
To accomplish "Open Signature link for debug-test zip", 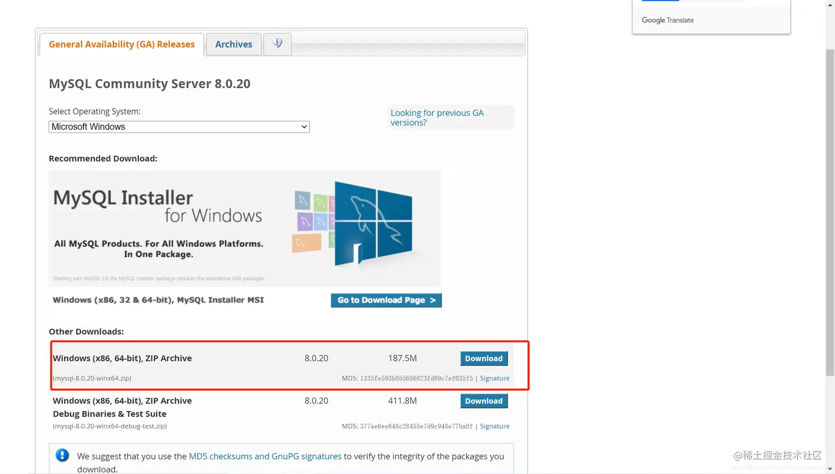I will pyautogui.click(x=495, y=426).
